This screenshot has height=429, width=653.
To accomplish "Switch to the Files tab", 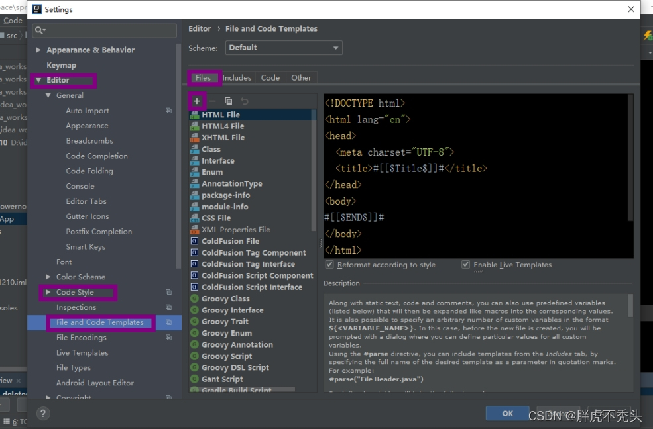I will (204, 78).
